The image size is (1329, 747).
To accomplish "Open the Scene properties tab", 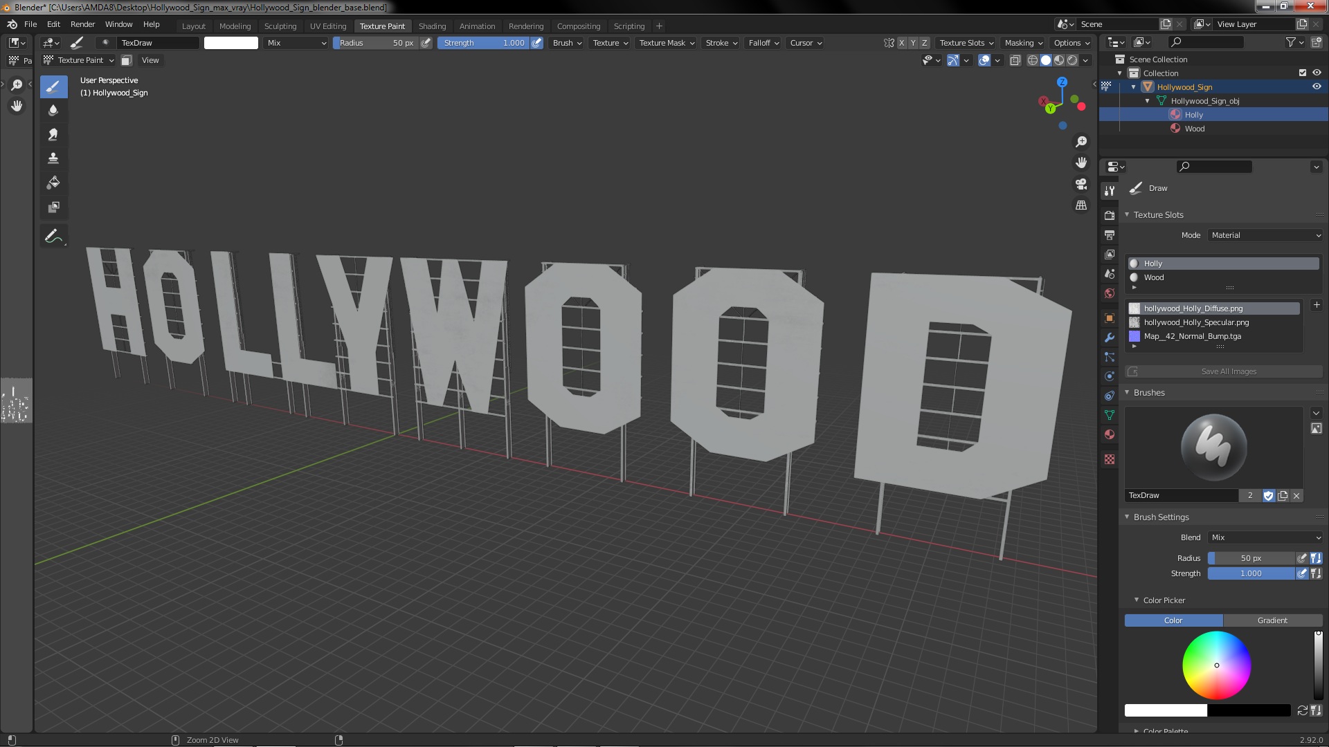I will (x=1110, y=274).
